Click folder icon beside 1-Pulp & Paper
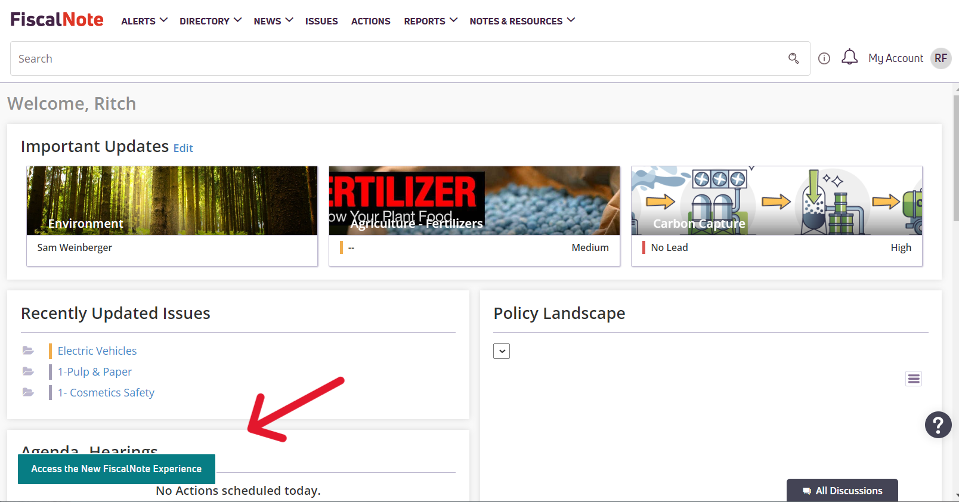 [x=28, y=371]
